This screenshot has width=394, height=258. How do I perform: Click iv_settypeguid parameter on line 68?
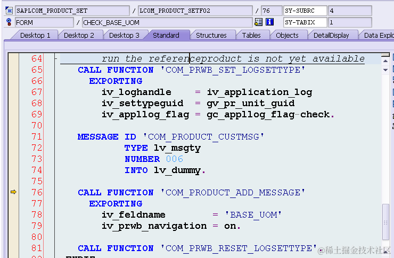coord(143,104)
